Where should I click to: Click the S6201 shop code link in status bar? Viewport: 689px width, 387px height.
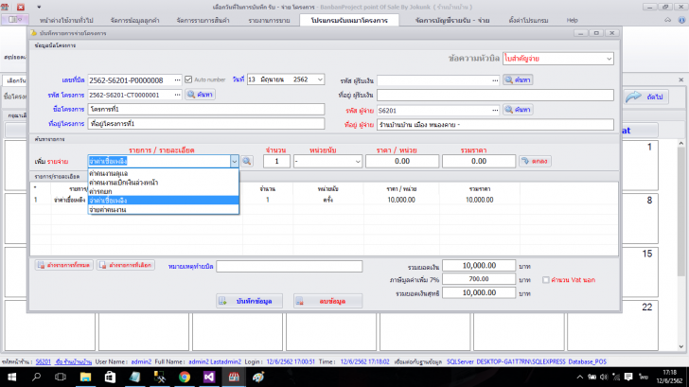tap(44, 361)
